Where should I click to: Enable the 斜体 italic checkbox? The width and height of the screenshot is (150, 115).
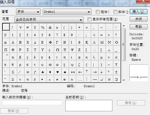(x=115, y=12)
